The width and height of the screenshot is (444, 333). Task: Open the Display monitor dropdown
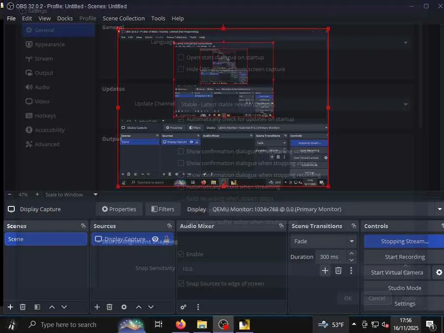pos(439,209)
